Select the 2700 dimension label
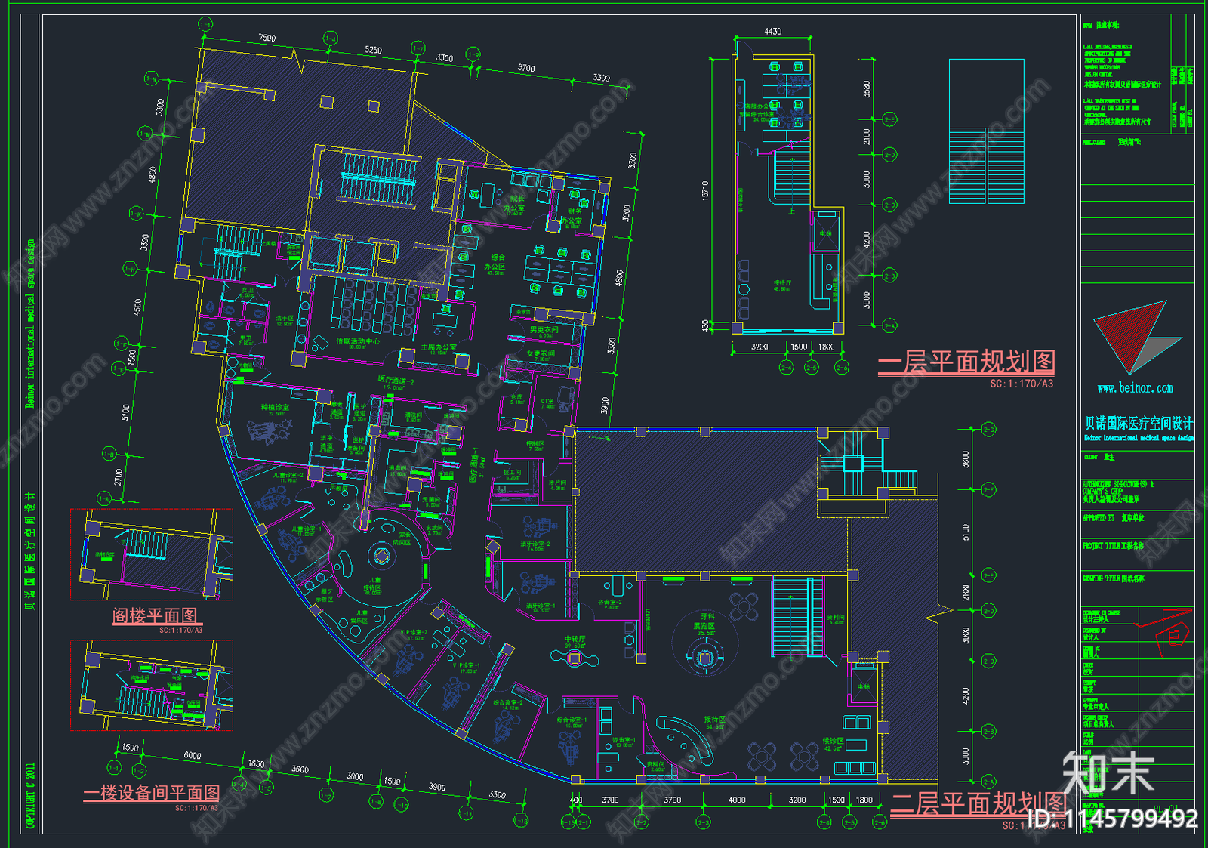The image size is (1208, 848). [x=119, y=477]
